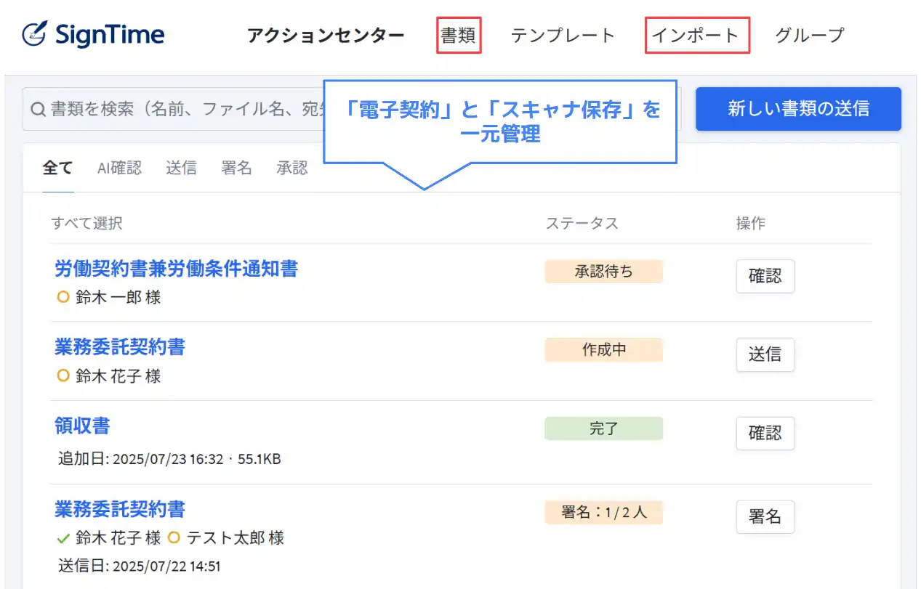Open the 領収書 document link
Viewport: 921px width, 589px height.
coord(82,427)
